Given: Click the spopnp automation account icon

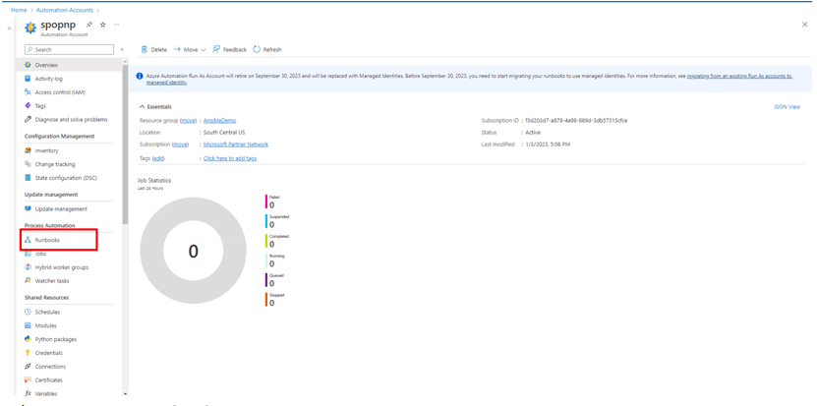Looking at the screenshot, I should 30,28.
